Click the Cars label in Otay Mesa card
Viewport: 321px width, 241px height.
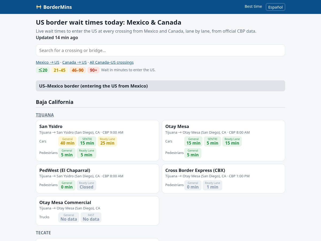[169, 141]
